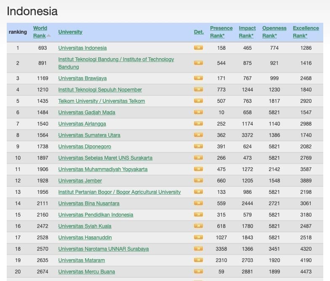Open Universitas Syiah Kuala link
330x281 pixels.
(85, 226)
